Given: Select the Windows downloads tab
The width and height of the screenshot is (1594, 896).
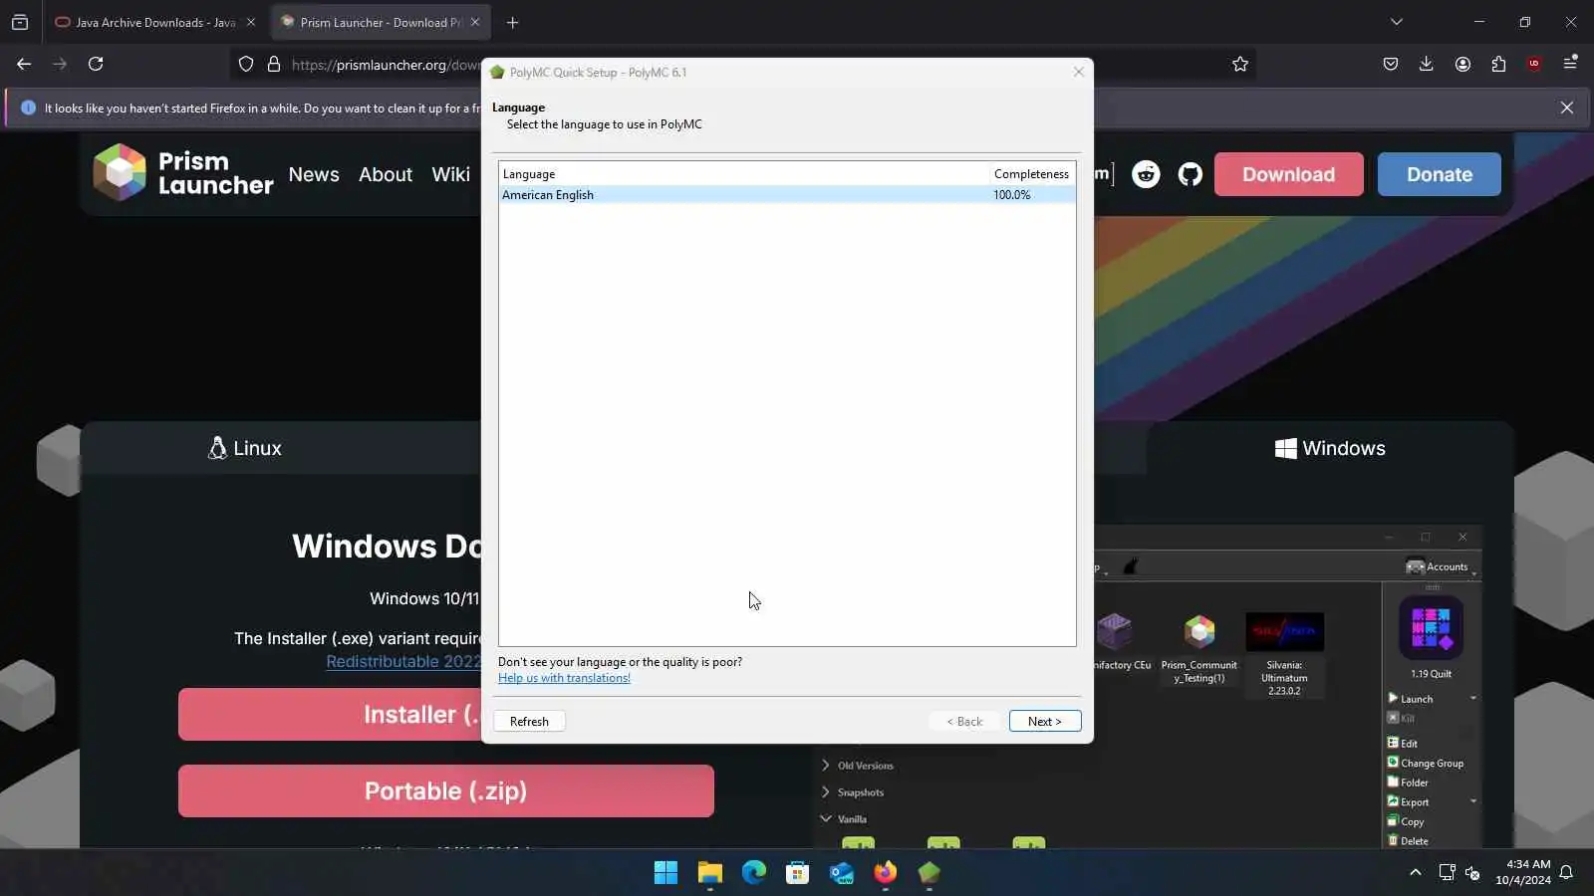Looking at the screenshot, I should pyautogui.click(x=1330, y=448).
